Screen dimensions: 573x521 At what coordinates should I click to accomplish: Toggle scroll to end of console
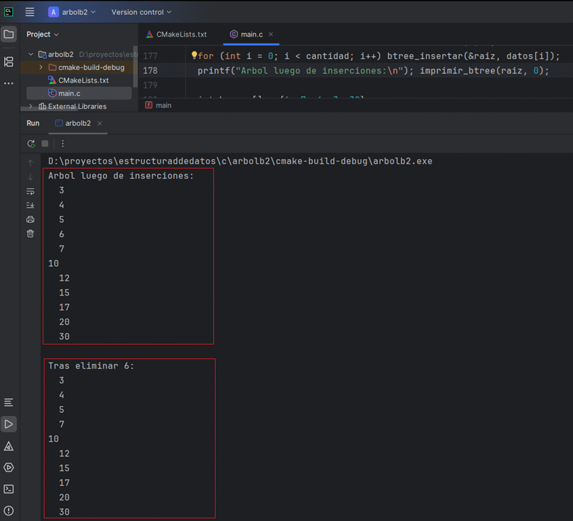pyautogui.click(x=30, y=205)
